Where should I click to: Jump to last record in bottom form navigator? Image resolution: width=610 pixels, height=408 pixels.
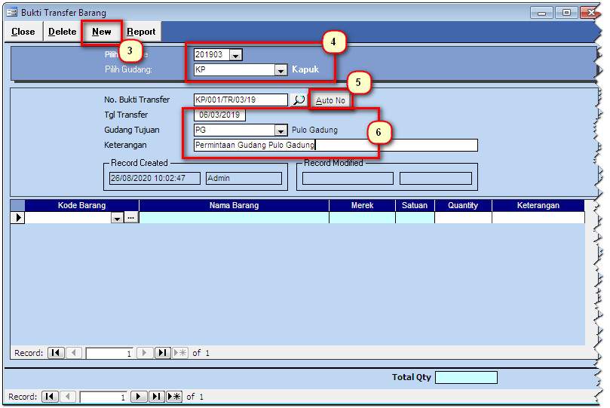tap(156, 397)
